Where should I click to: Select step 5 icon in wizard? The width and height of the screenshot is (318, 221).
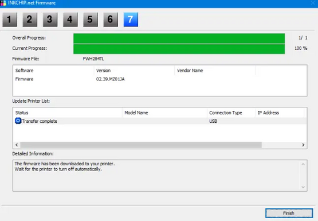pyautogui.click(x=91, y=20)
